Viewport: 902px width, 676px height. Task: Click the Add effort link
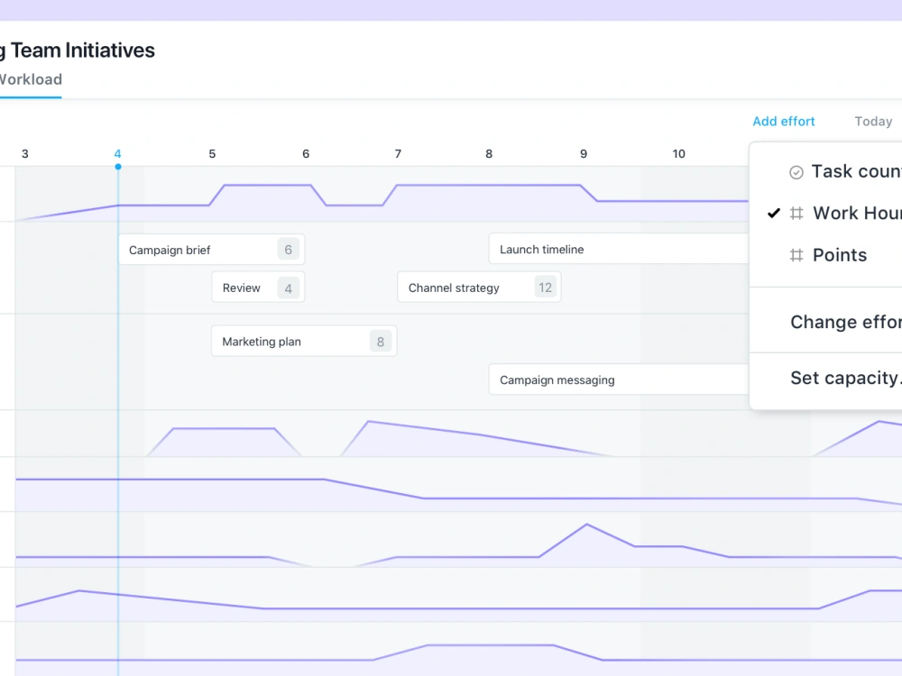tap(783, 121)
